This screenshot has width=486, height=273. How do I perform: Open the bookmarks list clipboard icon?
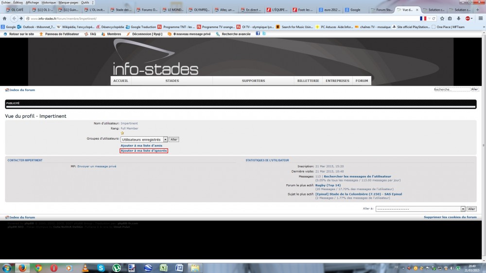pyautogui.click(x=450, y=18)
